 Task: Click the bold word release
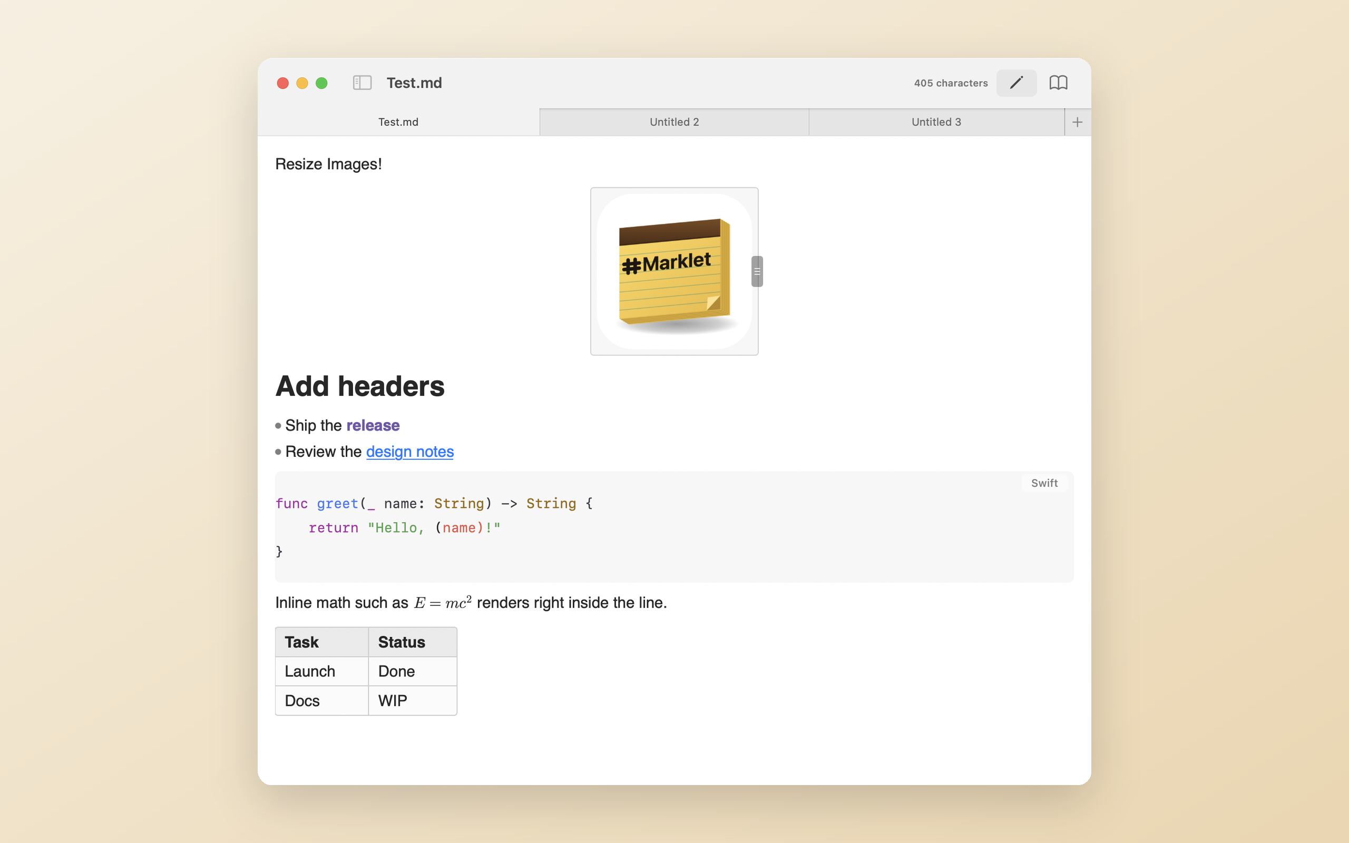point(373,425)
